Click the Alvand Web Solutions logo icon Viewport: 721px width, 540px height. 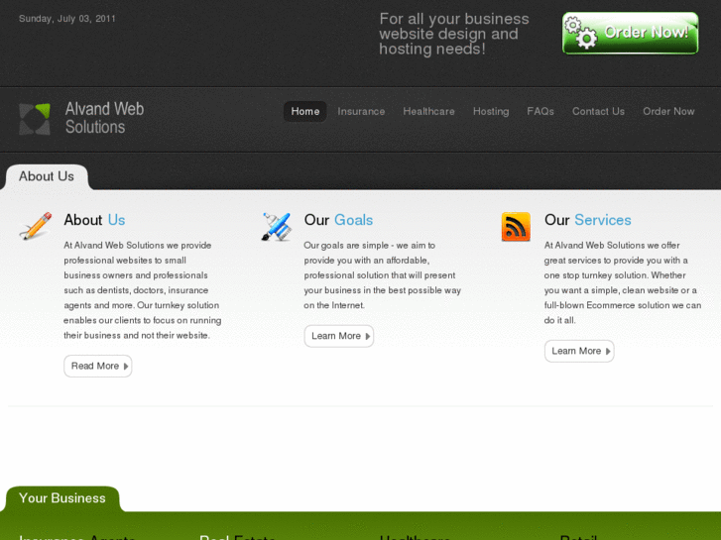coord(35,119)
